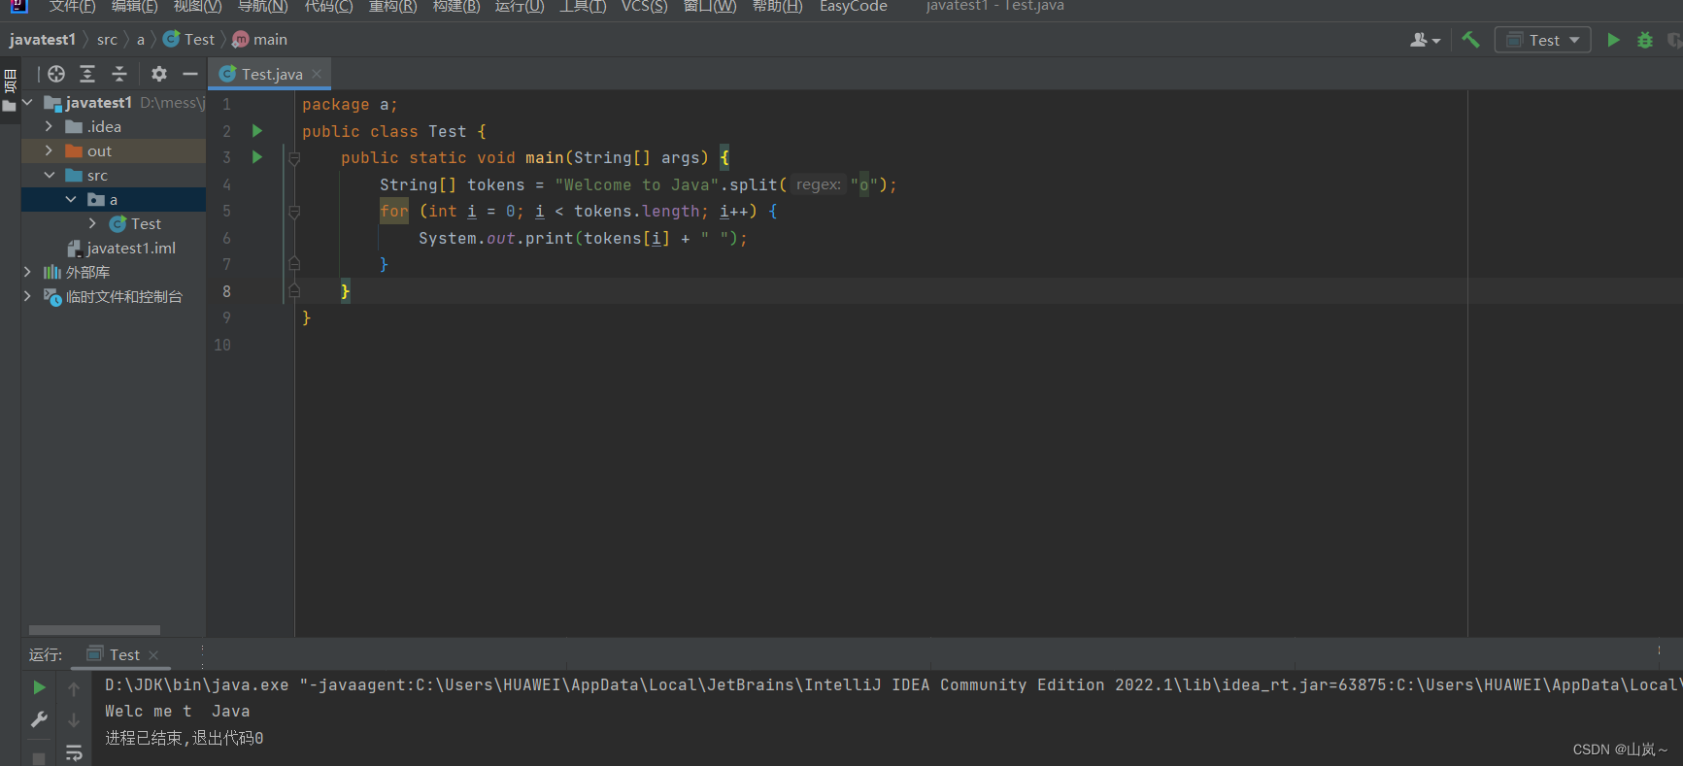The height and width of the screenshot is (766, 1683).
Task: Toggle code fold marker at line 3
Action: click(294, 157)
